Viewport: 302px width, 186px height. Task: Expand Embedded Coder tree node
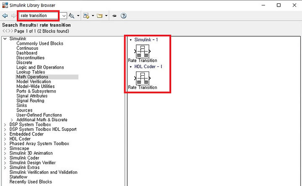[5, 134]
